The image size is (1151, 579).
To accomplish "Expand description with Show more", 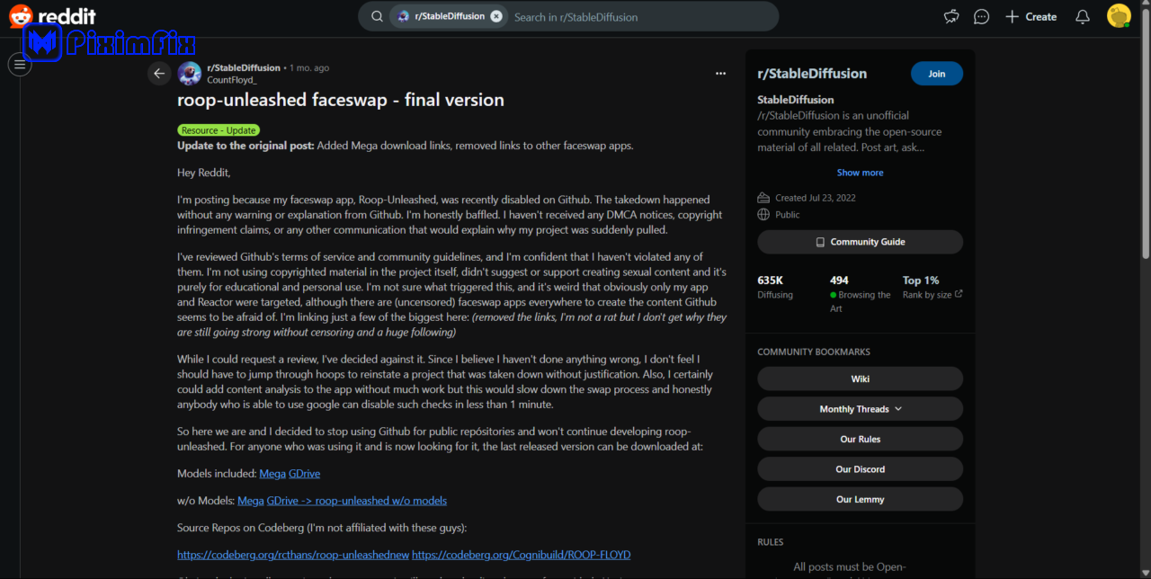I will (860, 173).
